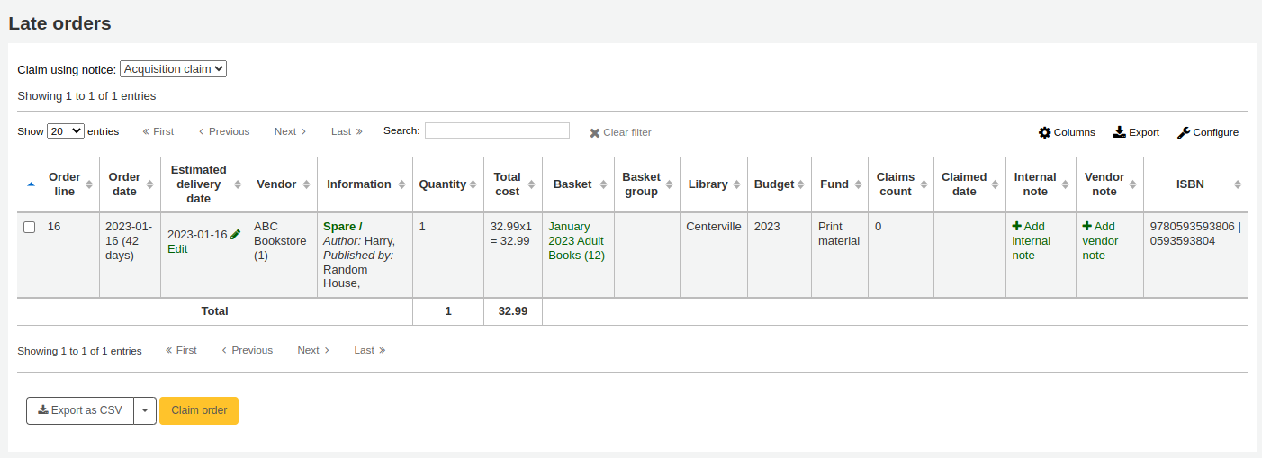Open the Claim using notice dropdown
Screen dimensions: 1262x458
[x=173, y=68]
